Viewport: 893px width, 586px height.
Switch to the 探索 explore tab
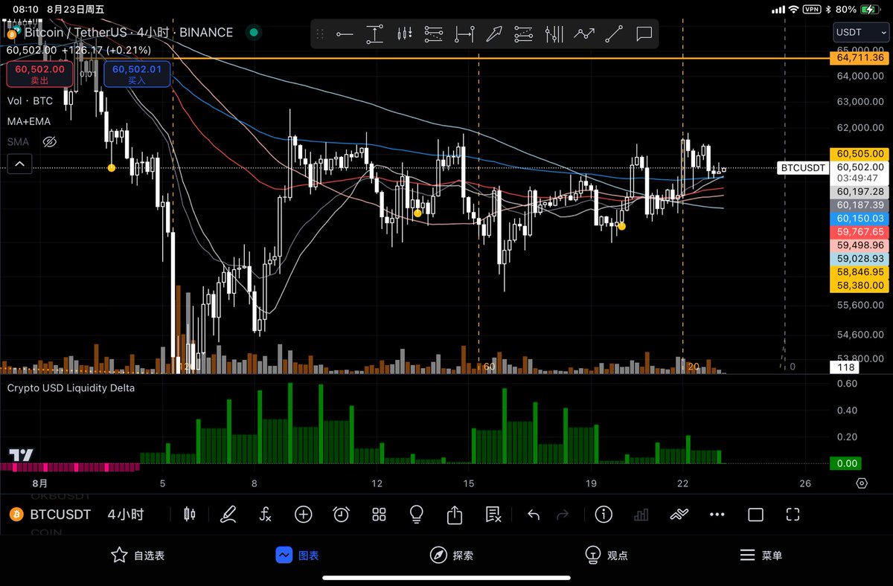(452, 556)
